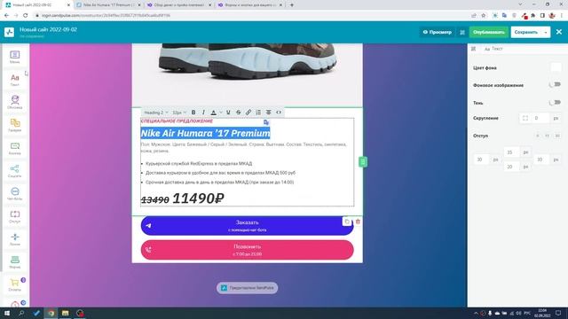Click the Предоставлено SendPulse badge

247,288
